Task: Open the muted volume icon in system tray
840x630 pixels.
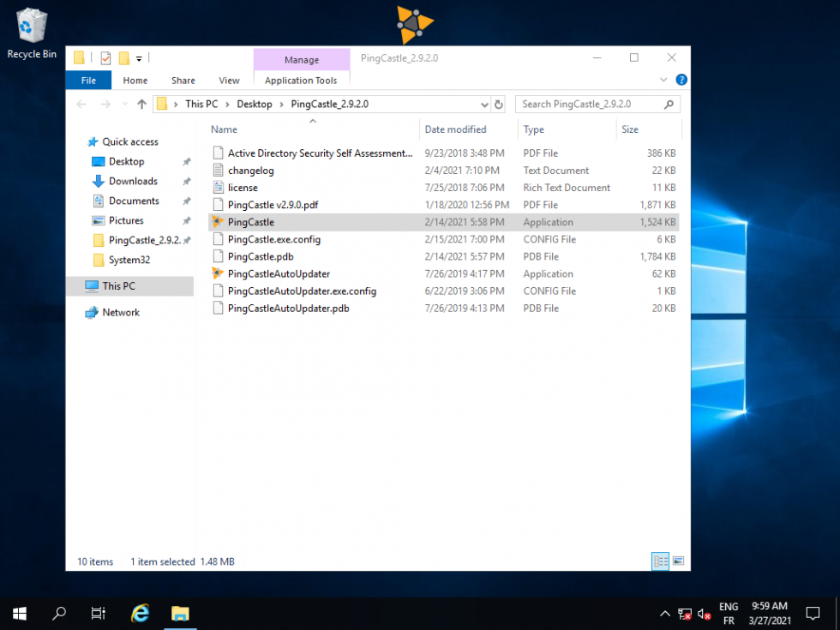Action: click(705, 614)
